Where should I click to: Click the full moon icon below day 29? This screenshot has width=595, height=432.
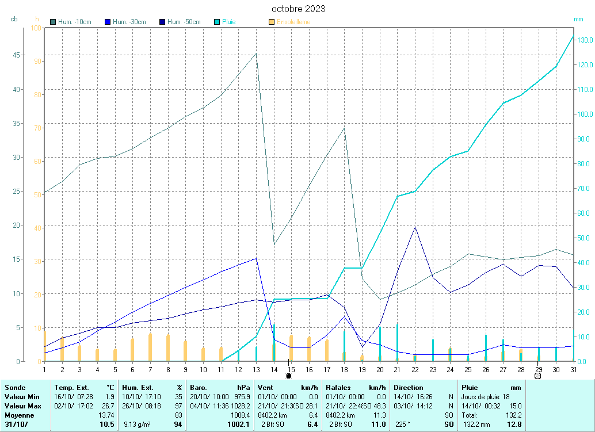537,376
